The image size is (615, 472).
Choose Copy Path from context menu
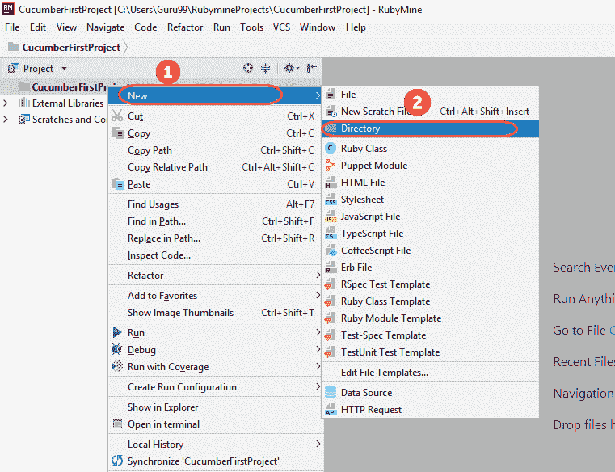click(x=214, y=150)
